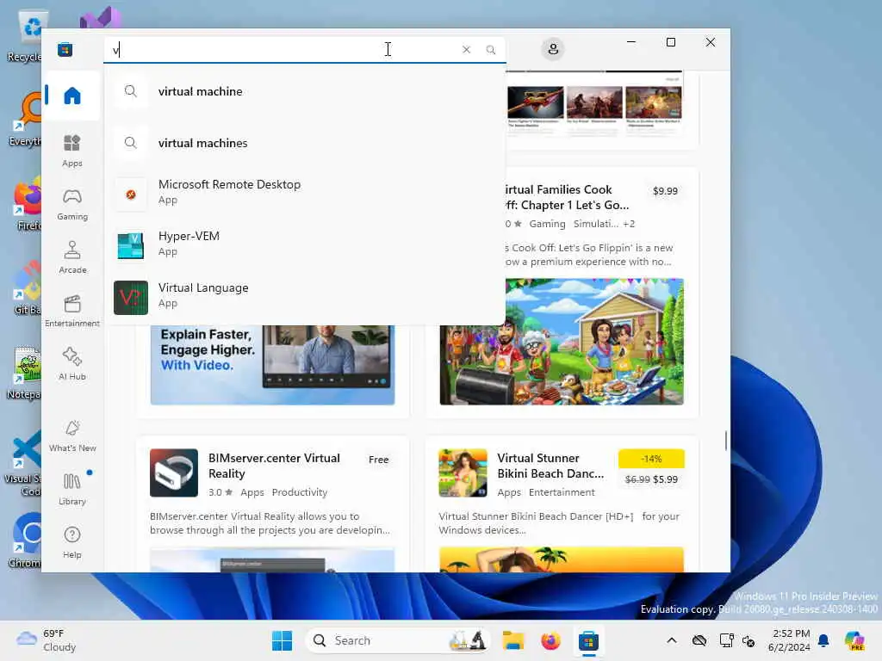The height and width of the screenshot is (661, 882).
Task: Open Copilot preview icon in taskbar
Action: click(x=854, y=640)
